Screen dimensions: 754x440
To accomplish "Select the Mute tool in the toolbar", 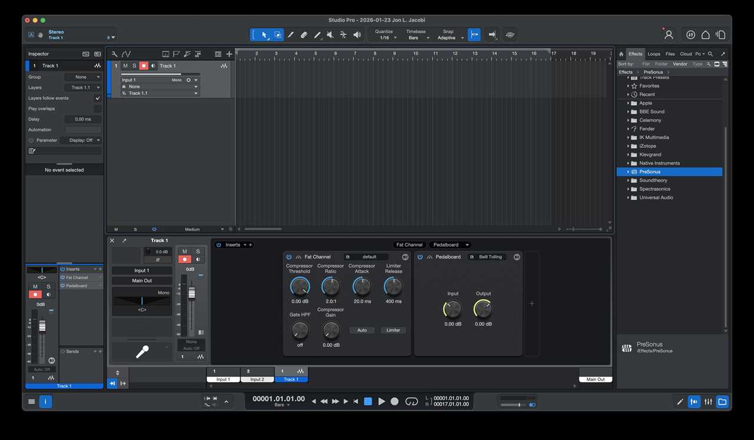I will tap(330, 34).
